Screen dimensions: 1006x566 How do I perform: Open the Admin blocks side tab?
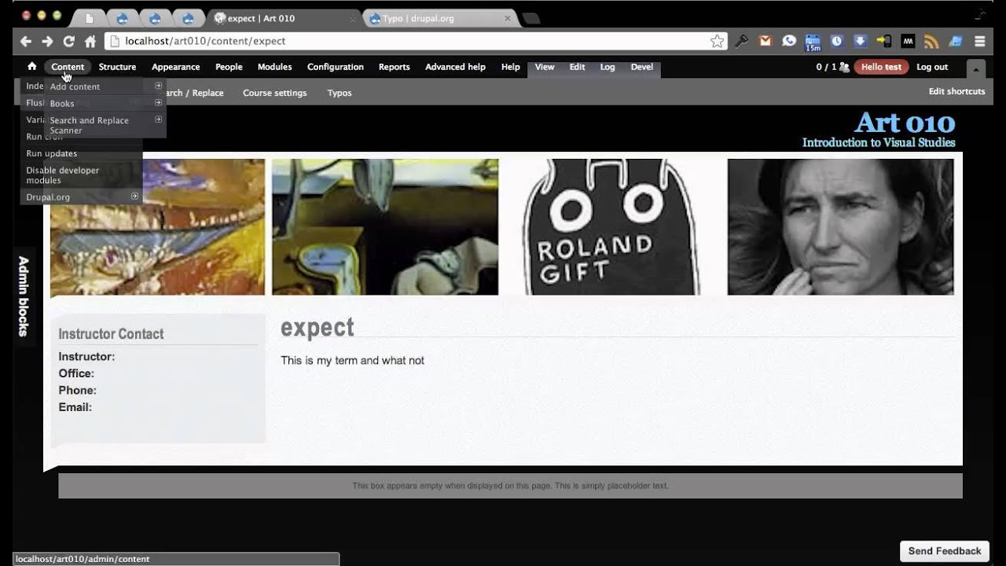(23, 296)
